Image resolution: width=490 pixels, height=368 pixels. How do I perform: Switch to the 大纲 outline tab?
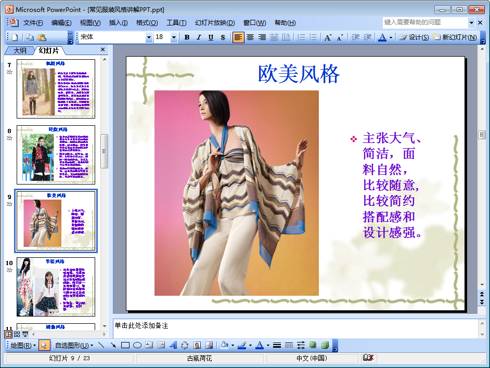(x=20, y=50)
